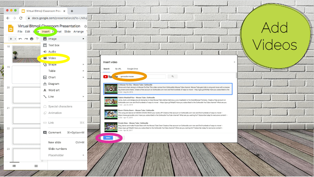314x177 pixels.
Task: Select the Boom Chicka Boom video thumbnail
Action: point(111,114)
